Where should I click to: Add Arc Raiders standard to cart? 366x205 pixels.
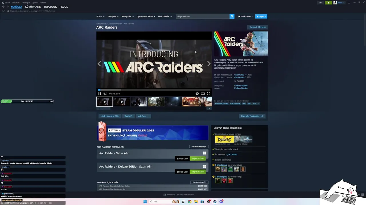click(x=198, y=159)
